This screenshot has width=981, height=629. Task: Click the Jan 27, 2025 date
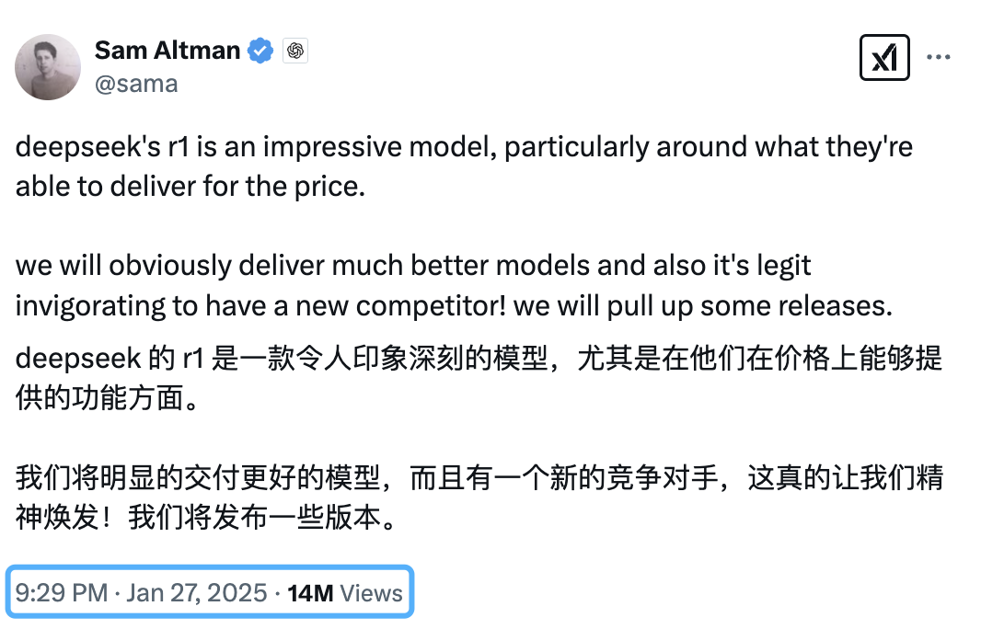197,592
